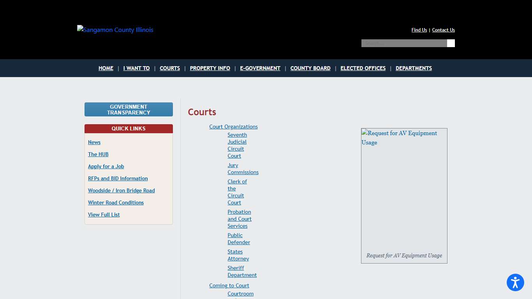
Task: Click the Find Us link
Action: [x=419, y=30]
